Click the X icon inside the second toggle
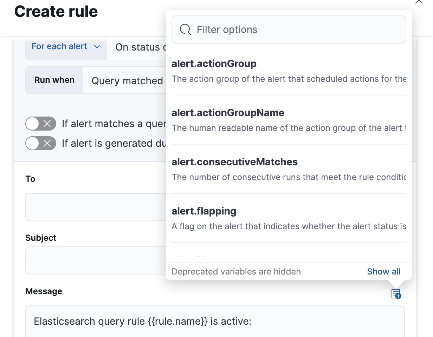This screenshot has height=337, width=433. pos(47,143)
